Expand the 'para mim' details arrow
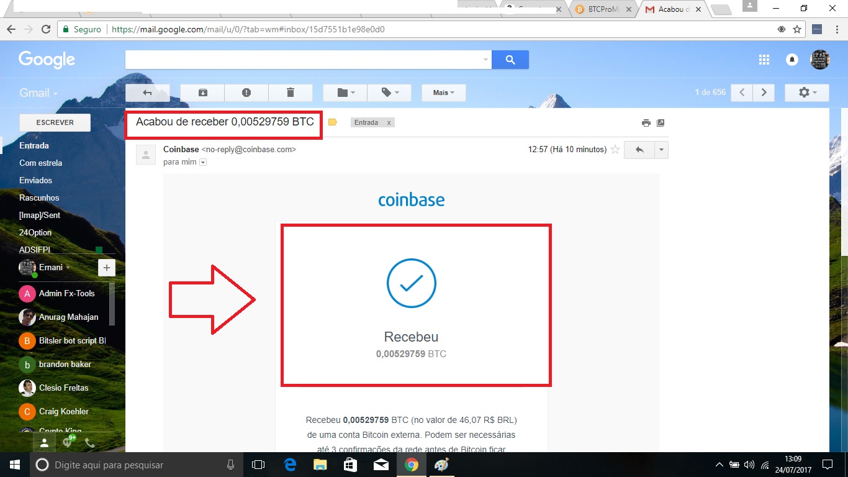848x477 pixels. coord(203,162)
